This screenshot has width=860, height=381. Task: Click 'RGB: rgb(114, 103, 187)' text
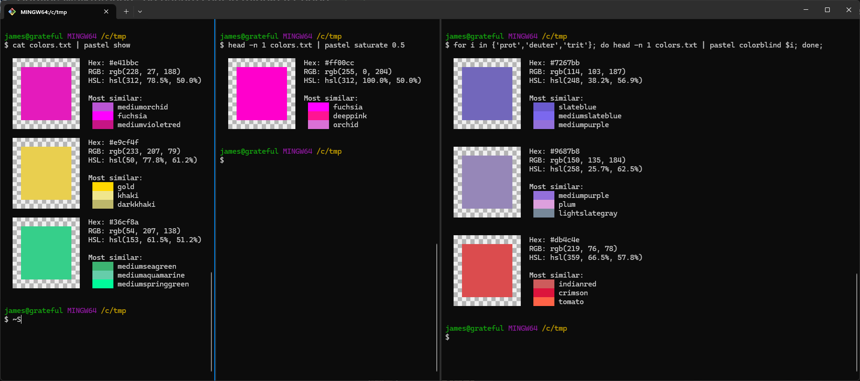tap(577, 72)
